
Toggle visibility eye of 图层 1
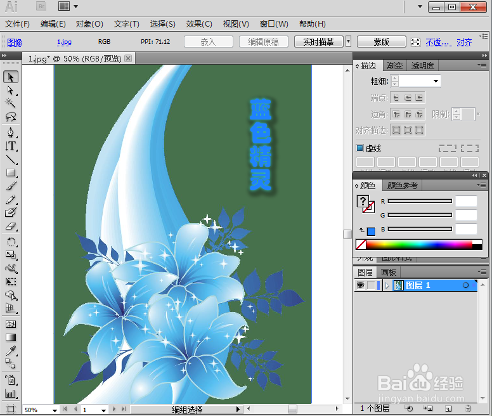click(360, 285)
